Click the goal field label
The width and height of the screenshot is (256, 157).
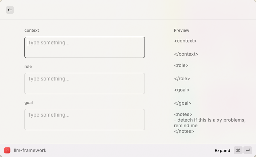tap(28, 103)
